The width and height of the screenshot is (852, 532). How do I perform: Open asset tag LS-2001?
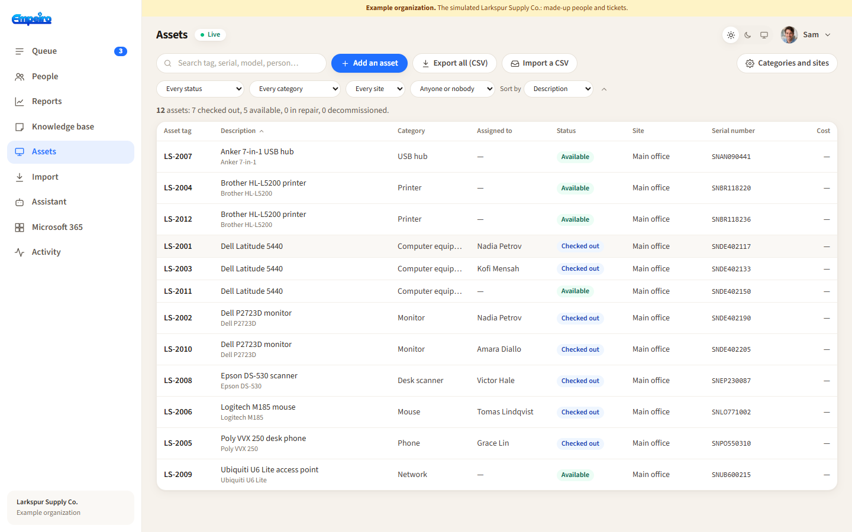click(x=178, y=246)
